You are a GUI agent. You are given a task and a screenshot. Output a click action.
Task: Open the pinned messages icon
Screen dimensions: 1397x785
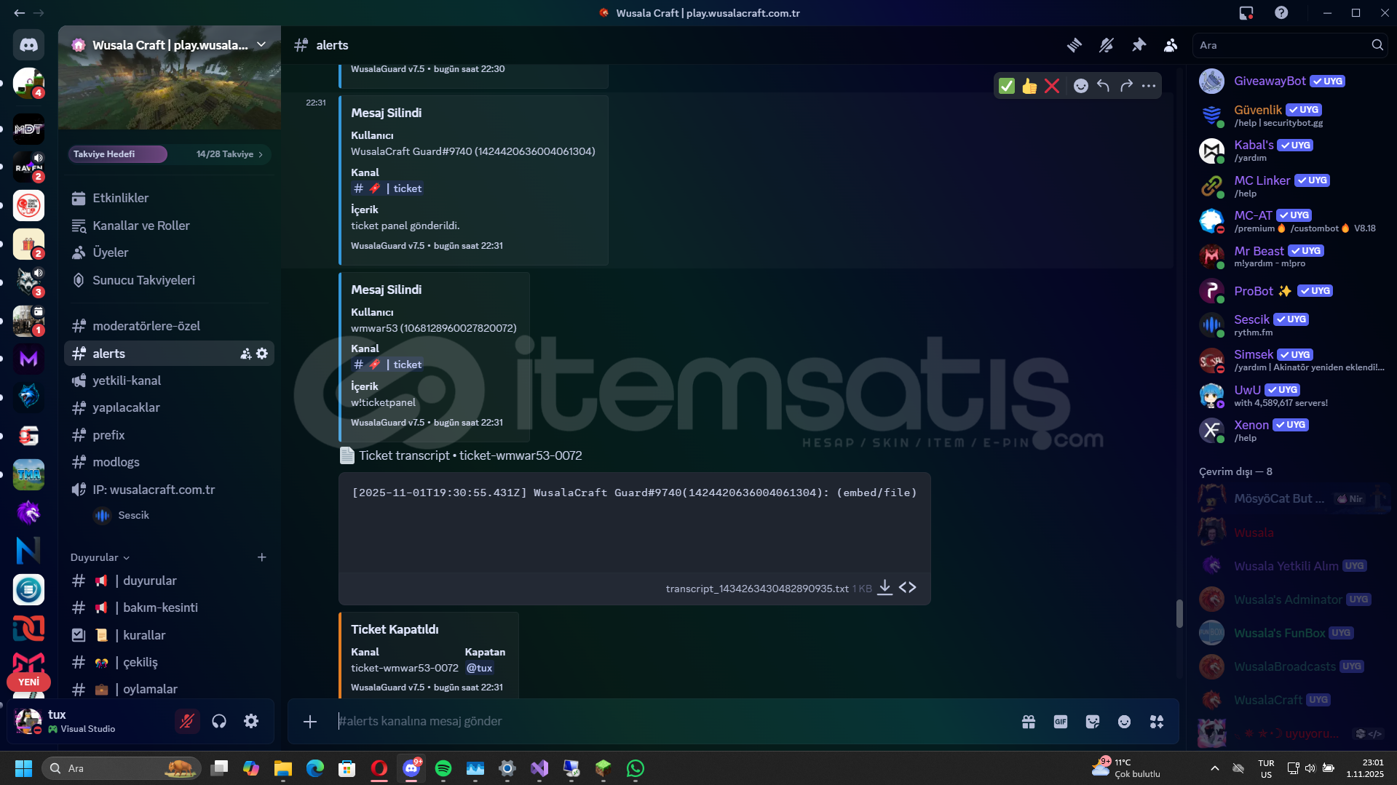[x=1139, y=45]
